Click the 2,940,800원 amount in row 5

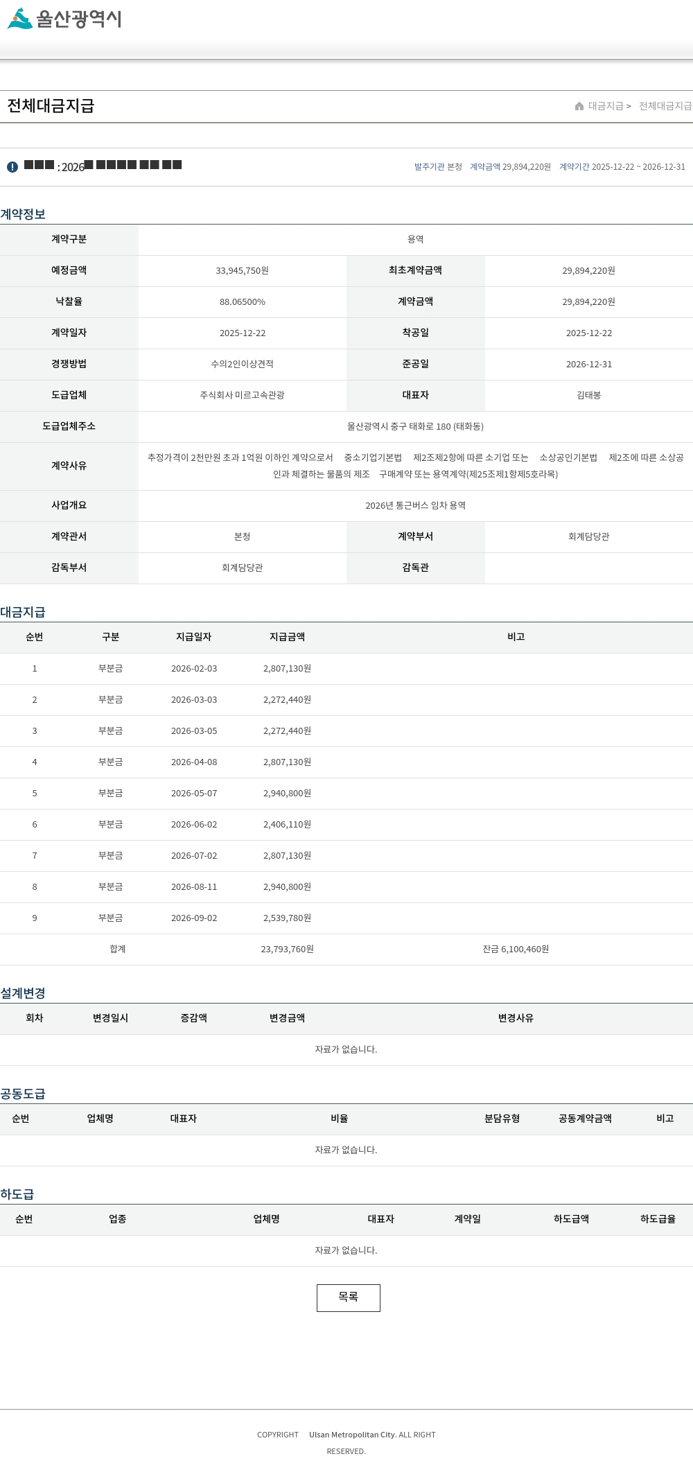[x=287, y=794]
